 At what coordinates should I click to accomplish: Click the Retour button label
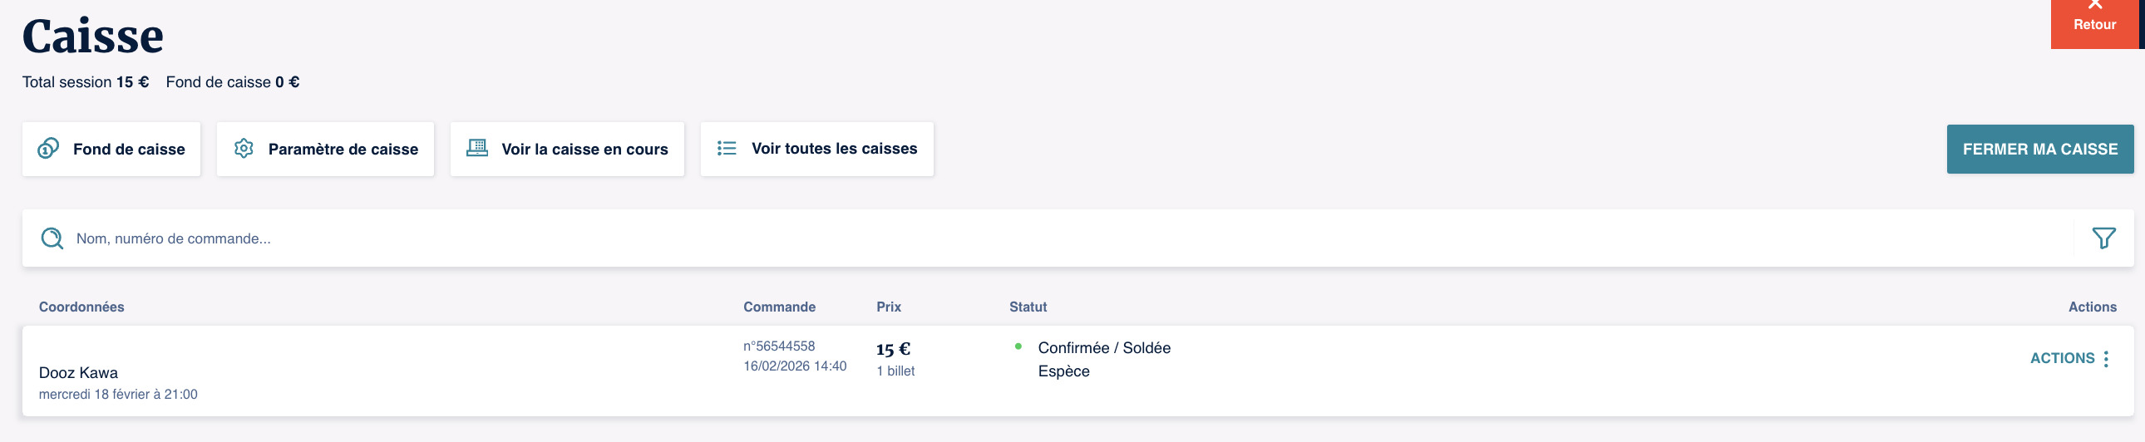(2094, 25)
